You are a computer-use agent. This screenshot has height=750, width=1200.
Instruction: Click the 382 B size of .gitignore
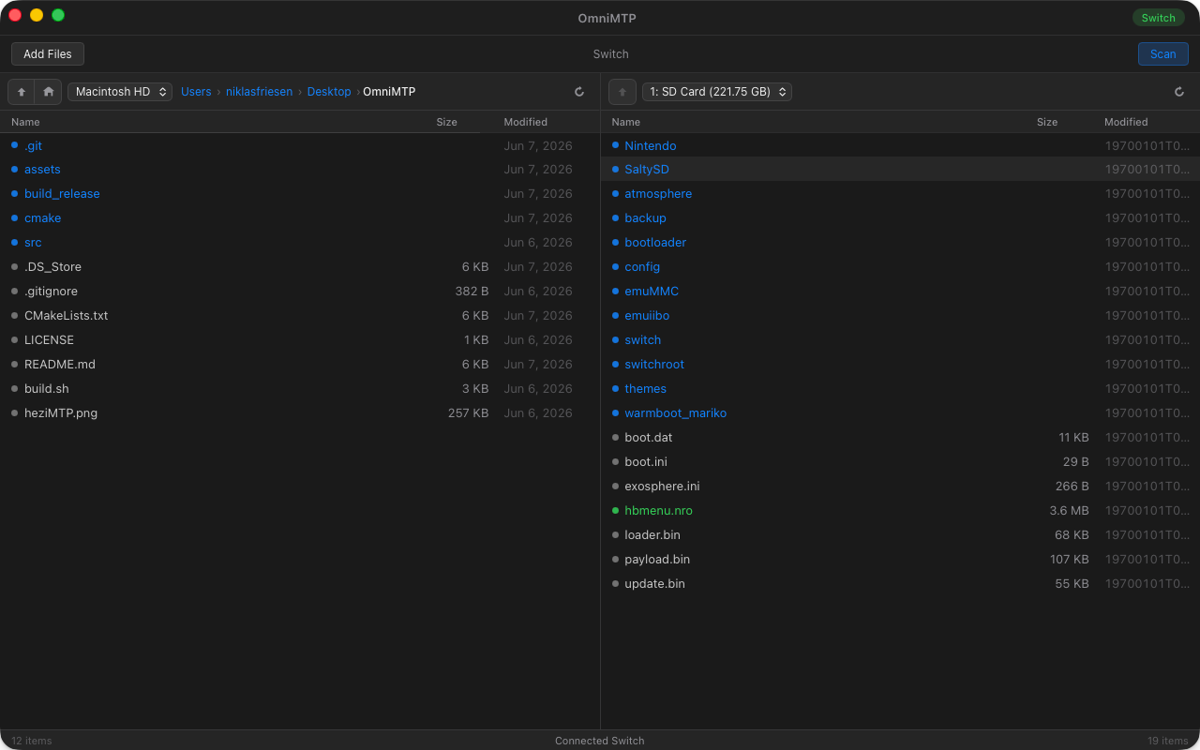(472, 292)
